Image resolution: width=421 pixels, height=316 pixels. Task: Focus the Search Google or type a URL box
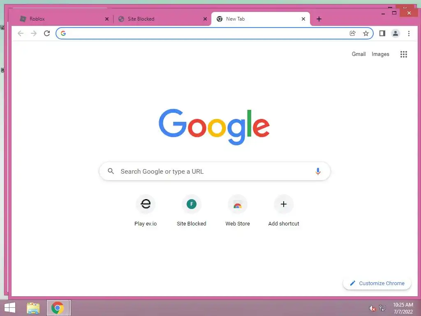(x=215, y=171)
